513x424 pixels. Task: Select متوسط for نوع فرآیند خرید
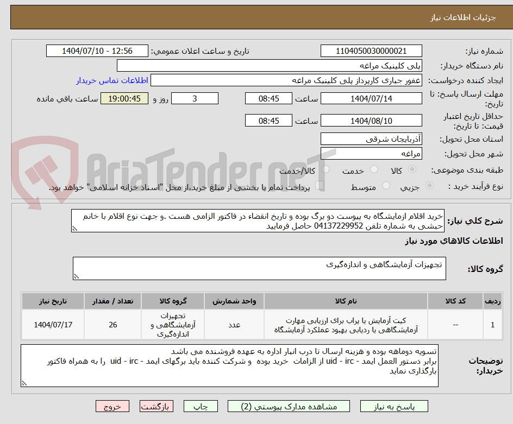tap(387, 185)
